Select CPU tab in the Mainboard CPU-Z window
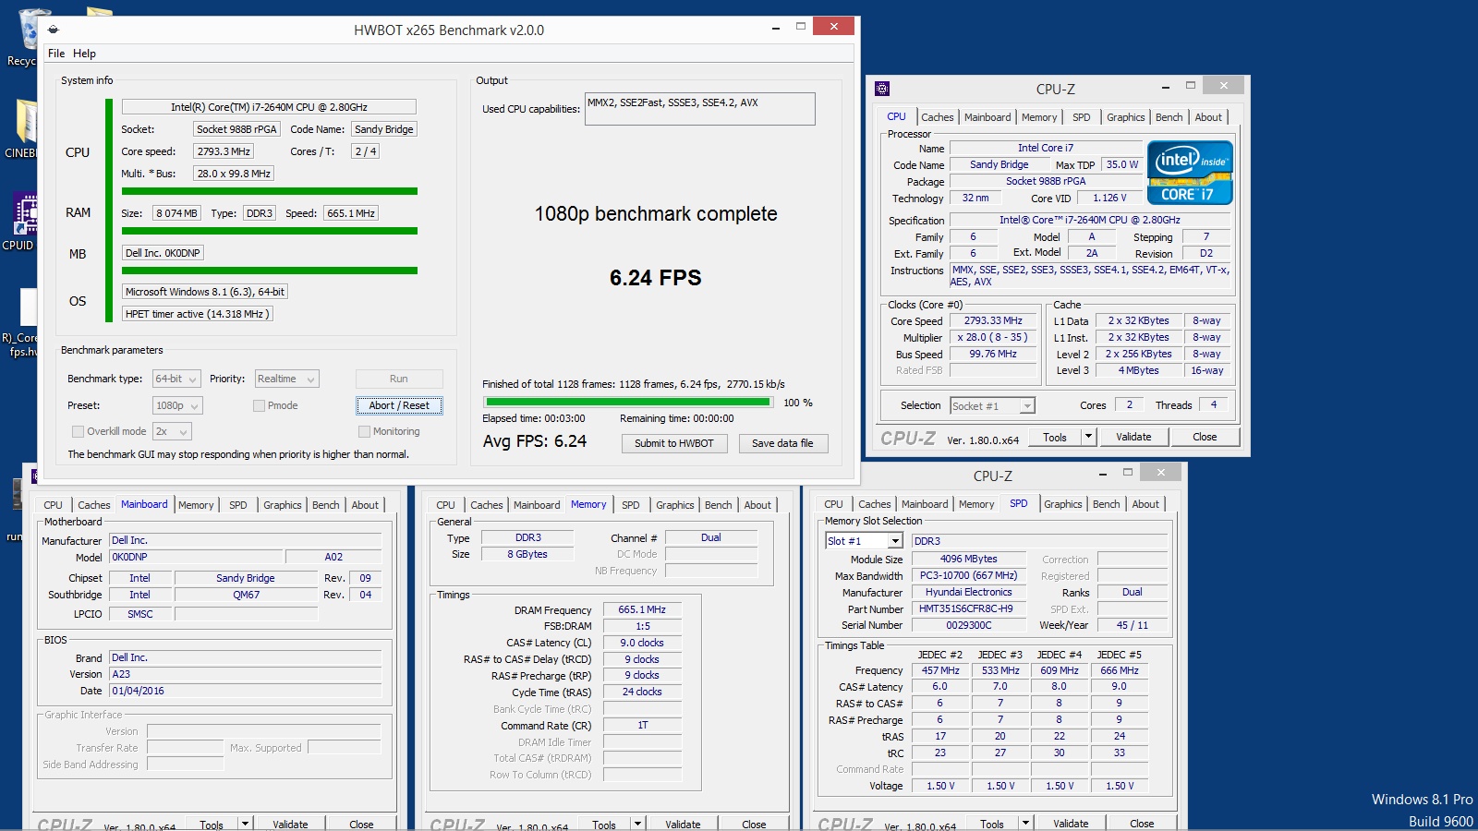Screen dimensions: 1478x831 click(x=53, y=505)
